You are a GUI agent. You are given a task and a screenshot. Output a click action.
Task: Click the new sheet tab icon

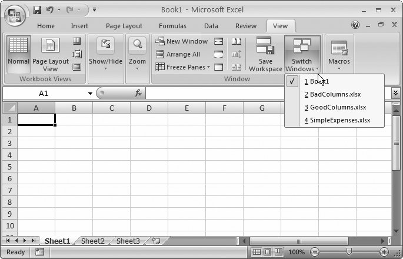click(x=156, y=241)
